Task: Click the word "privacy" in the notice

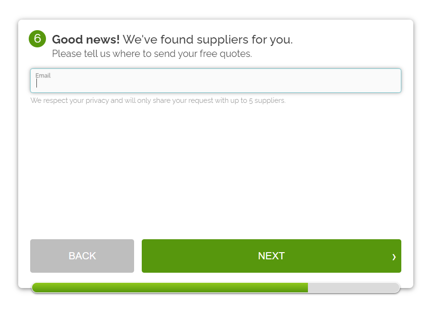Action: (97, 100)
